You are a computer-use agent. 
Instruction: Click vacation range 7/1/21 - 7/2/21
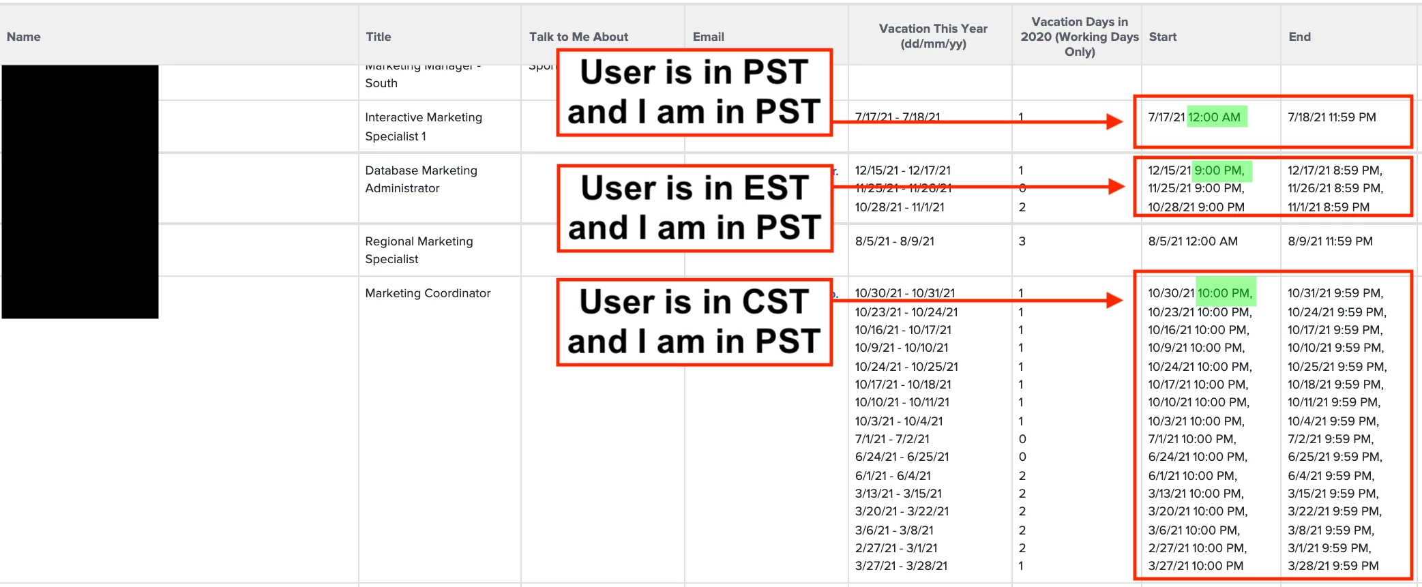coord(892,439)
